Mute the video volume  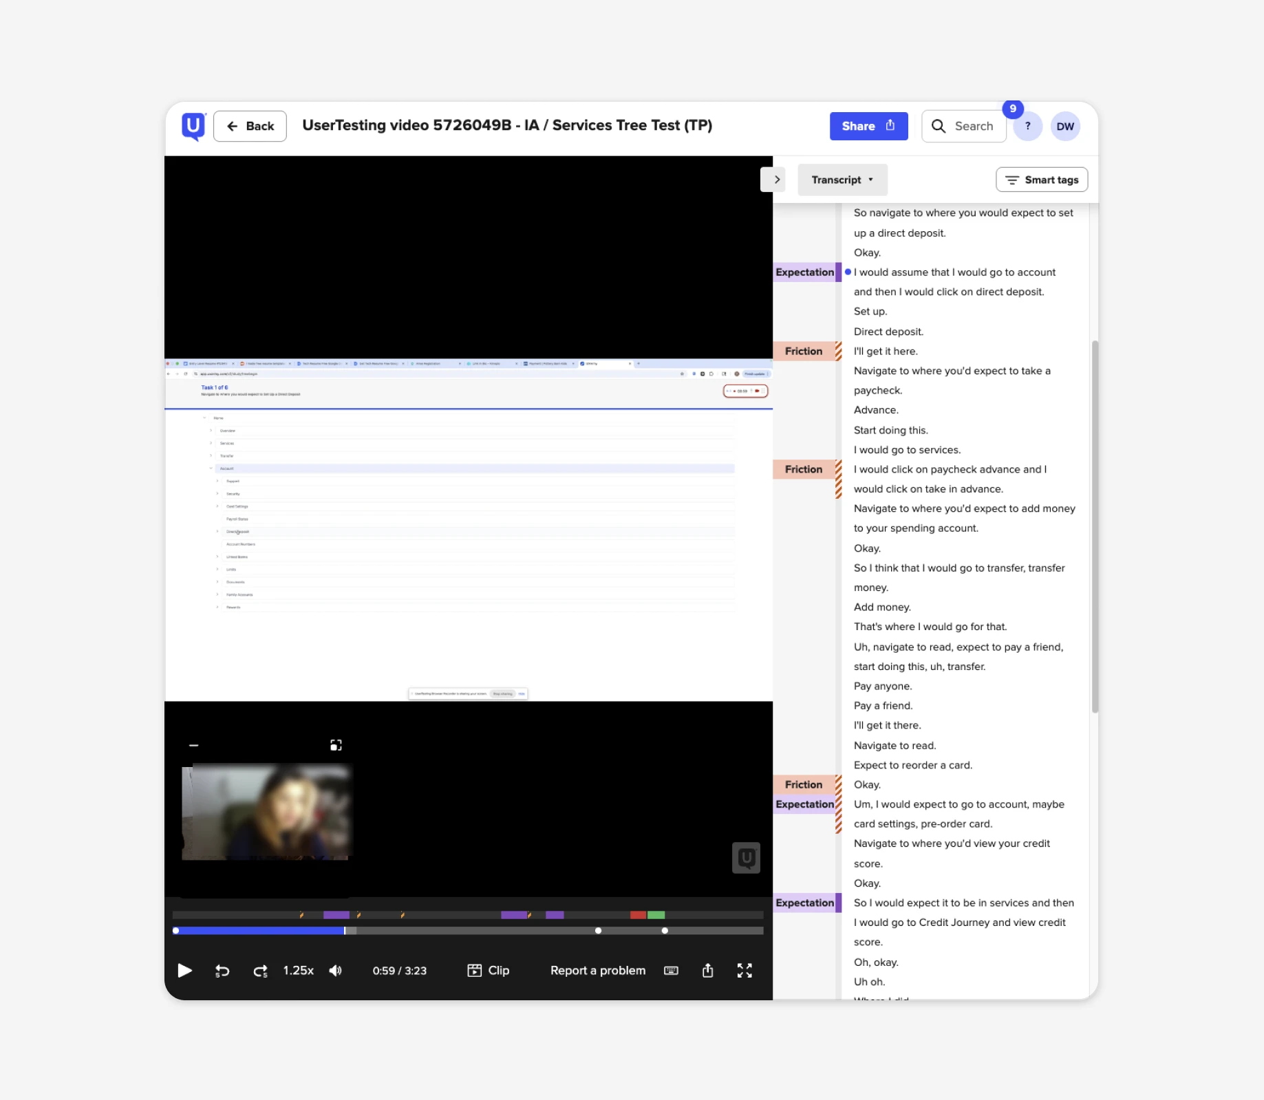tap(336, 971)
